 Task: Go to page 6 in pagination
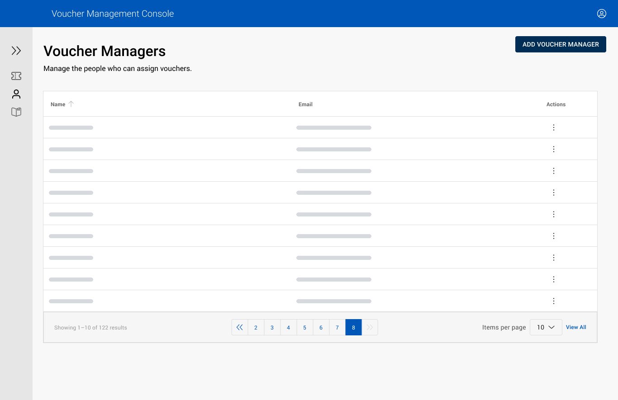tap(321, 327)
